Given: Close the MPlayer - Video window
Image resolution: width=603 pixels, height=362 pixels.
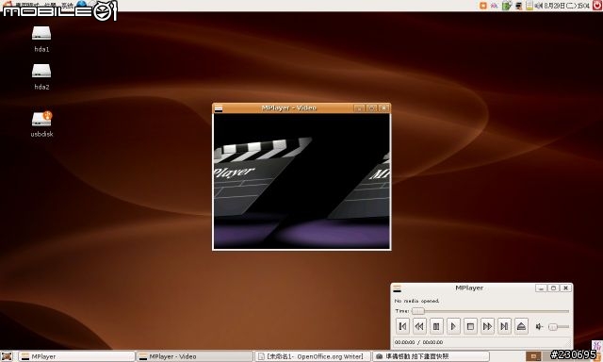Looking at the screenshot, I should 383,108.
